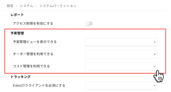Image resolution: width=171 pixels, height=92 pixels.
Task: Select the 予実管理 section heading
Action: pos(17,33)
